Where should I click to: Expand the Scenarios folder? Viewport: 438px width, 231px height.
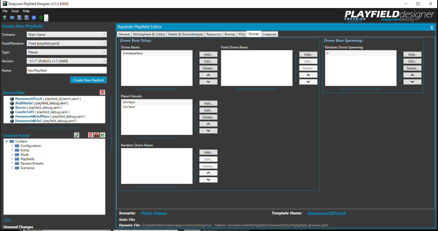12,168
